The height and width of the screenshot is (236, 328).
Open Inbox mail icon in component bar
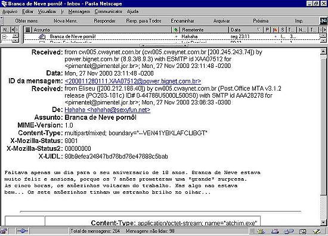(275, 231)
